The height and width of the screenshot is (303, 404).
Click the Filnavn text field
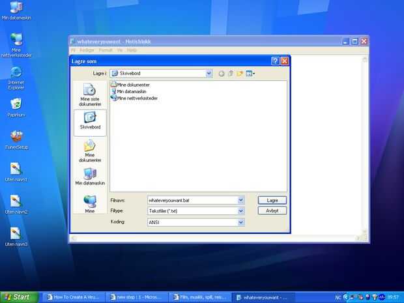192,200
